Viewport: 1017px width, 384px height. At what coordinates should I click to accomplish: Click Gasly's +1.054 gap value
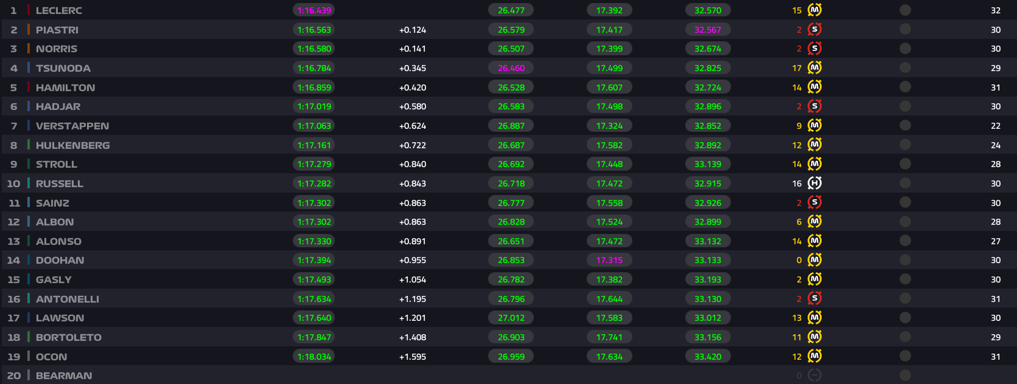click(413, 279)
